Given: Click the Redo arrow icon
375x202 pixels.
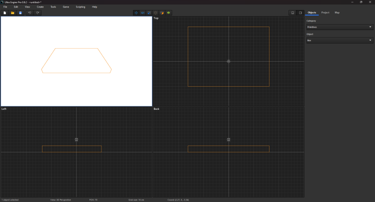Looking at the screenshot, I should point(37,13).
